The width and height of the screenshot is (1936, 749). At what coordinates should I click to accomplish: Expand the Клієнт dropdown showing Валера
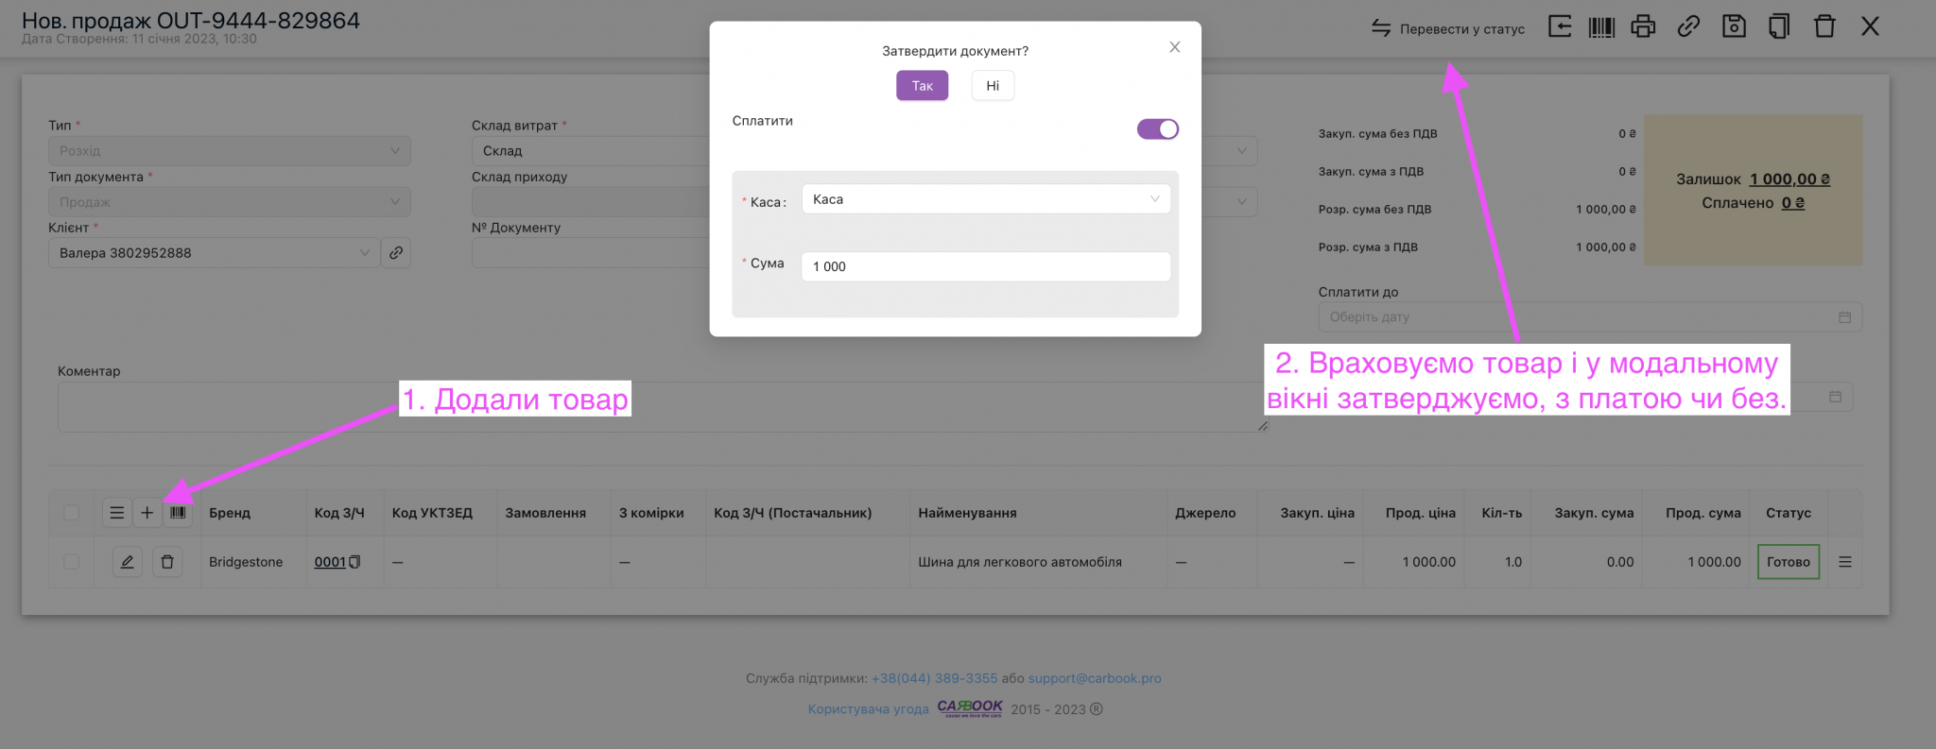click(x=214, y=253)
